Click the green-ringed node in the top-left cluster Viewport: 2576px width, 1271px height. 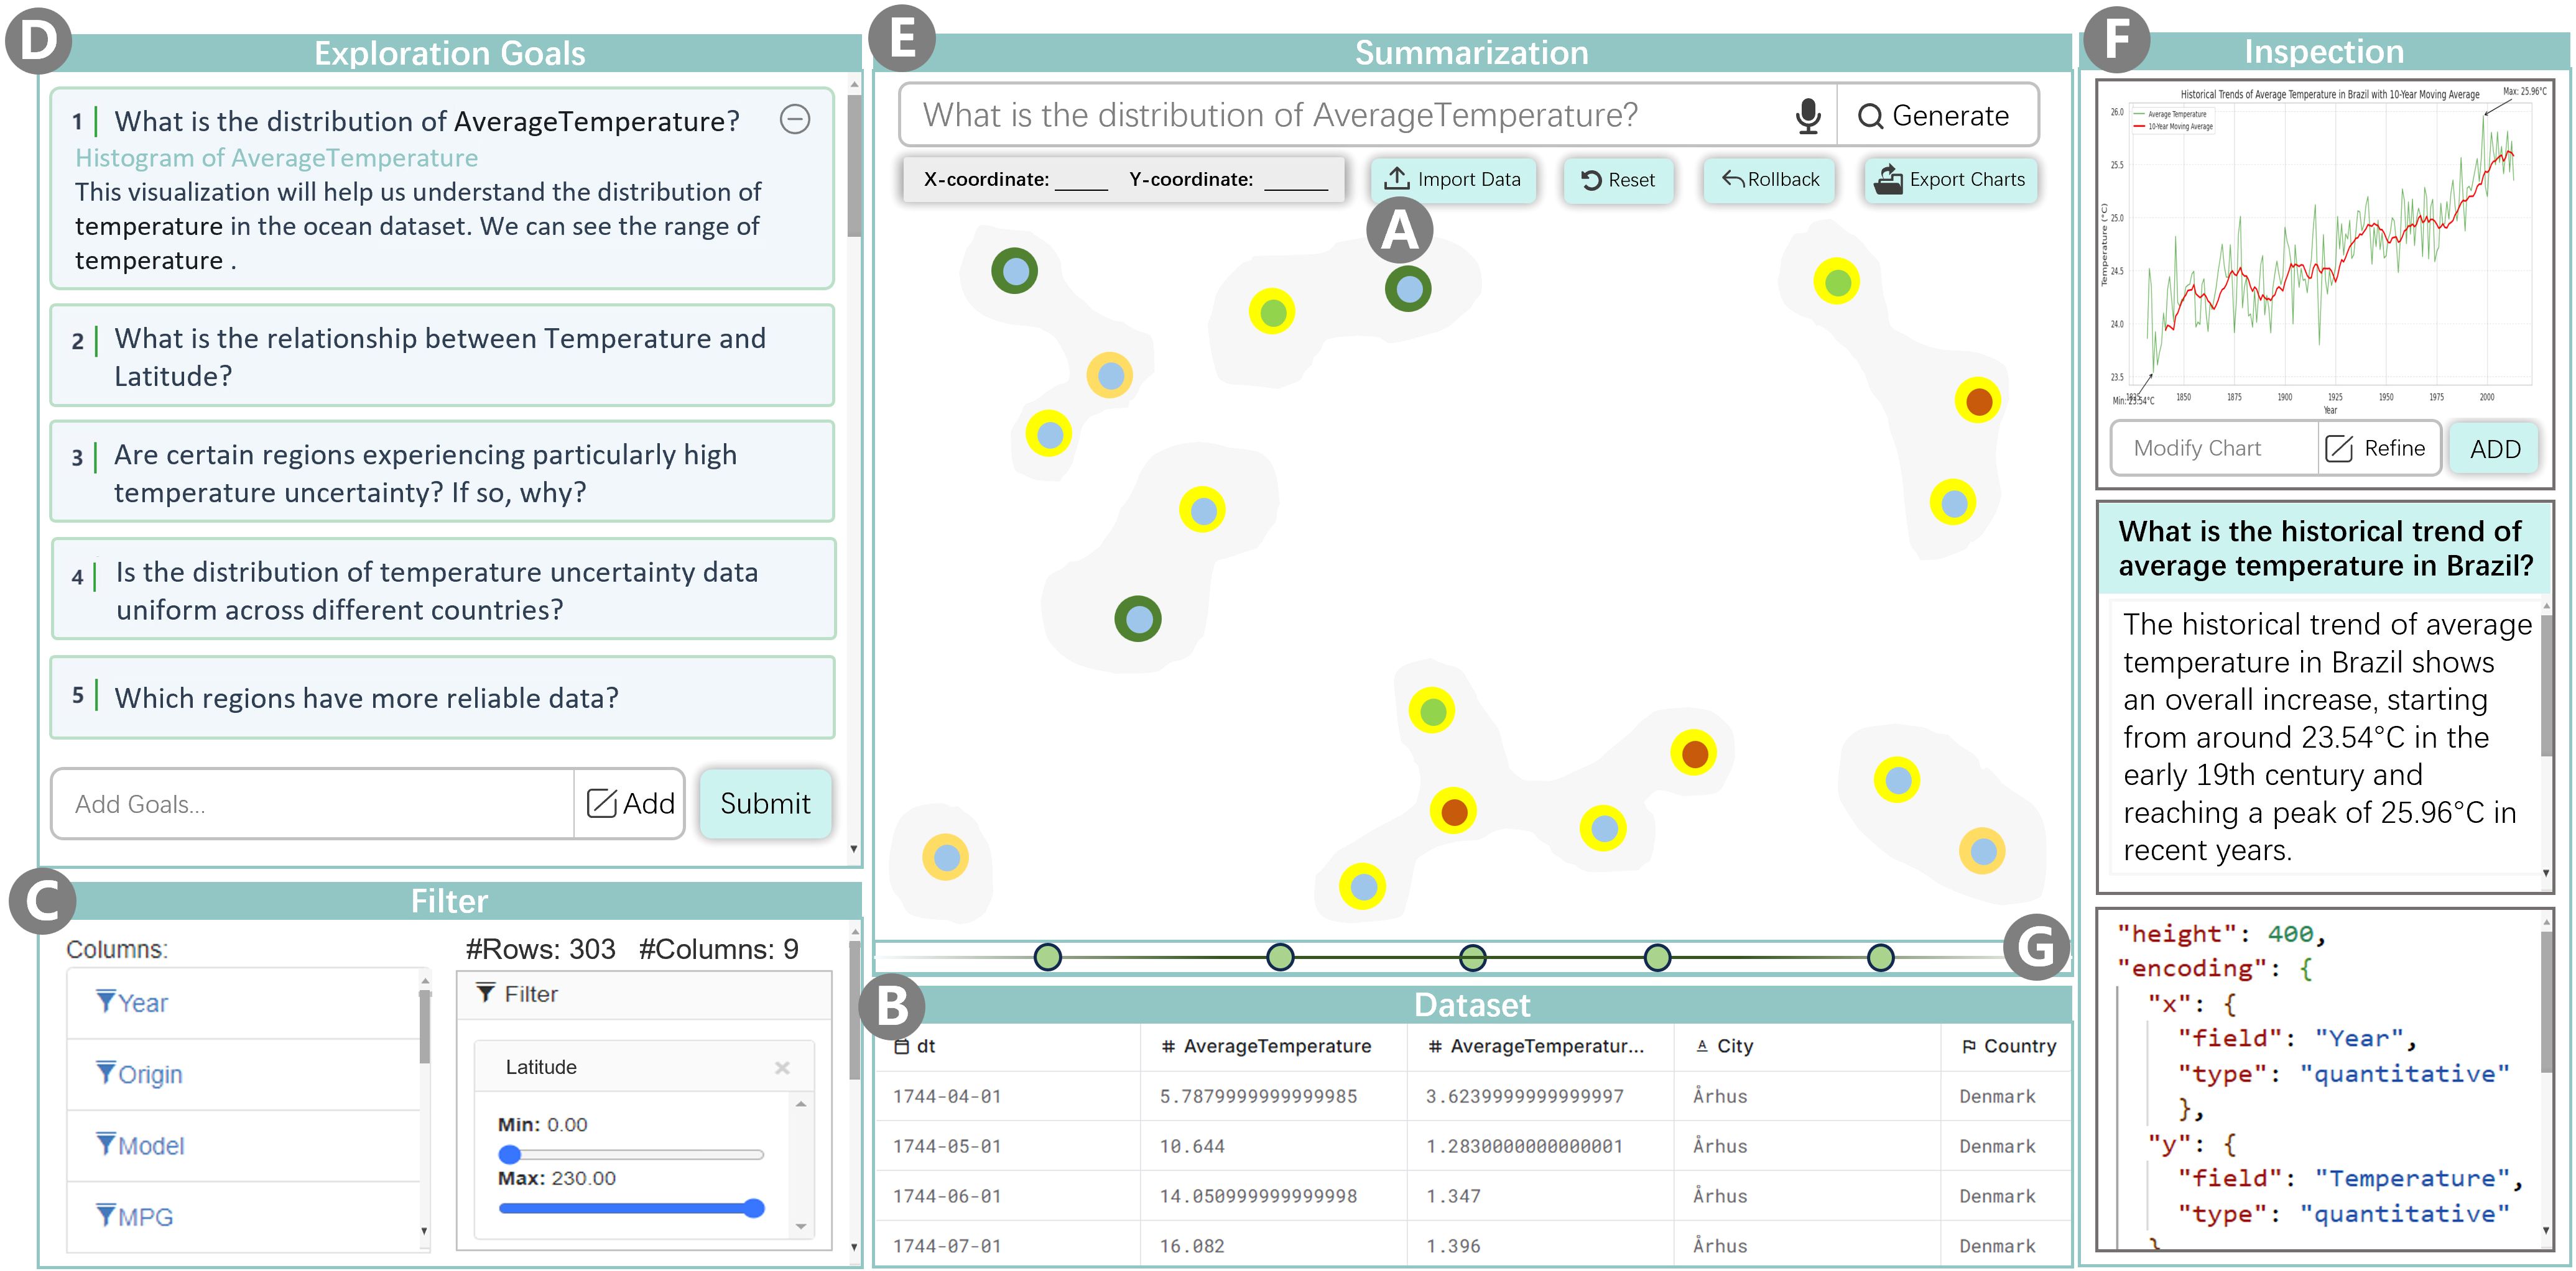click(x=1014, y=271)
